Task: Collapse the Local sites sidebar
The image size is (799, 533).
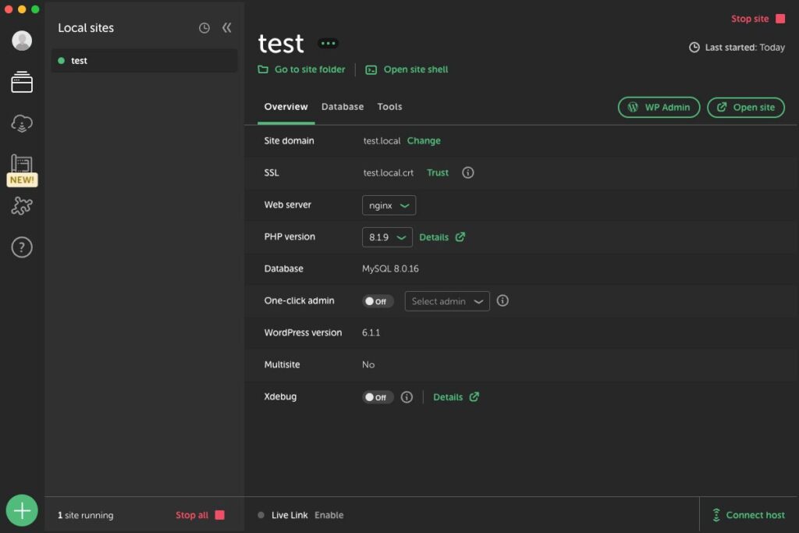Action: [x=227, y=27]
